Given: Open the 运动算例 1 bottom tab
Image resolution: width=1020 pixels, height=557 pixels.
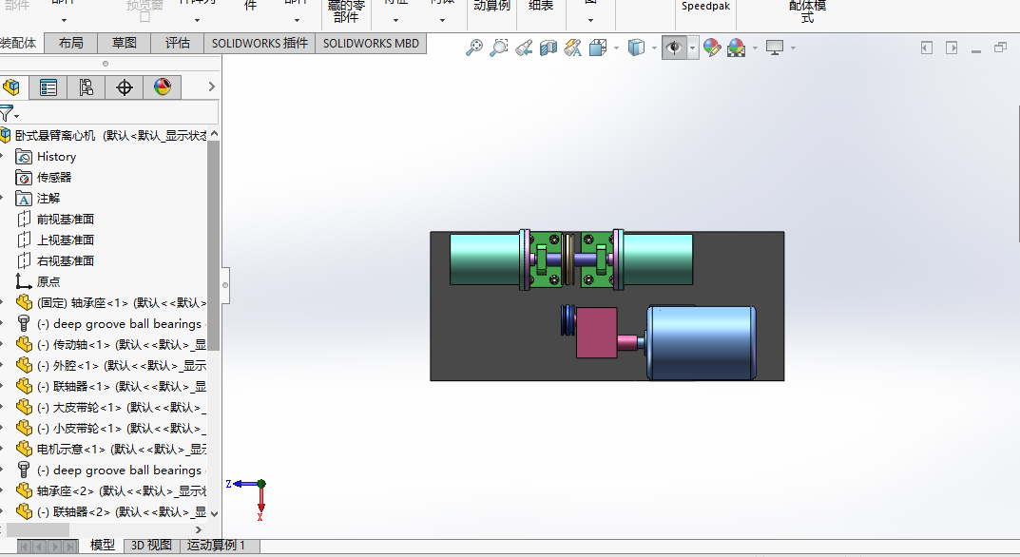Looking at the screenshot, I should 217,545.
